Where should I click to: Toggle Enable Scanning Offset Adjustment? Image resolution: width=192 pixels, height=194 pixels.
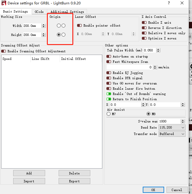(4, 51)
